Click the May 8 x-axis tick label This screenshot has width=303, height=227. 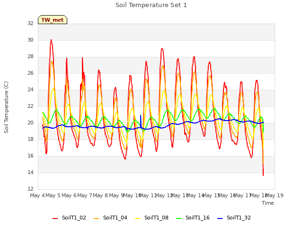point(100,195)
